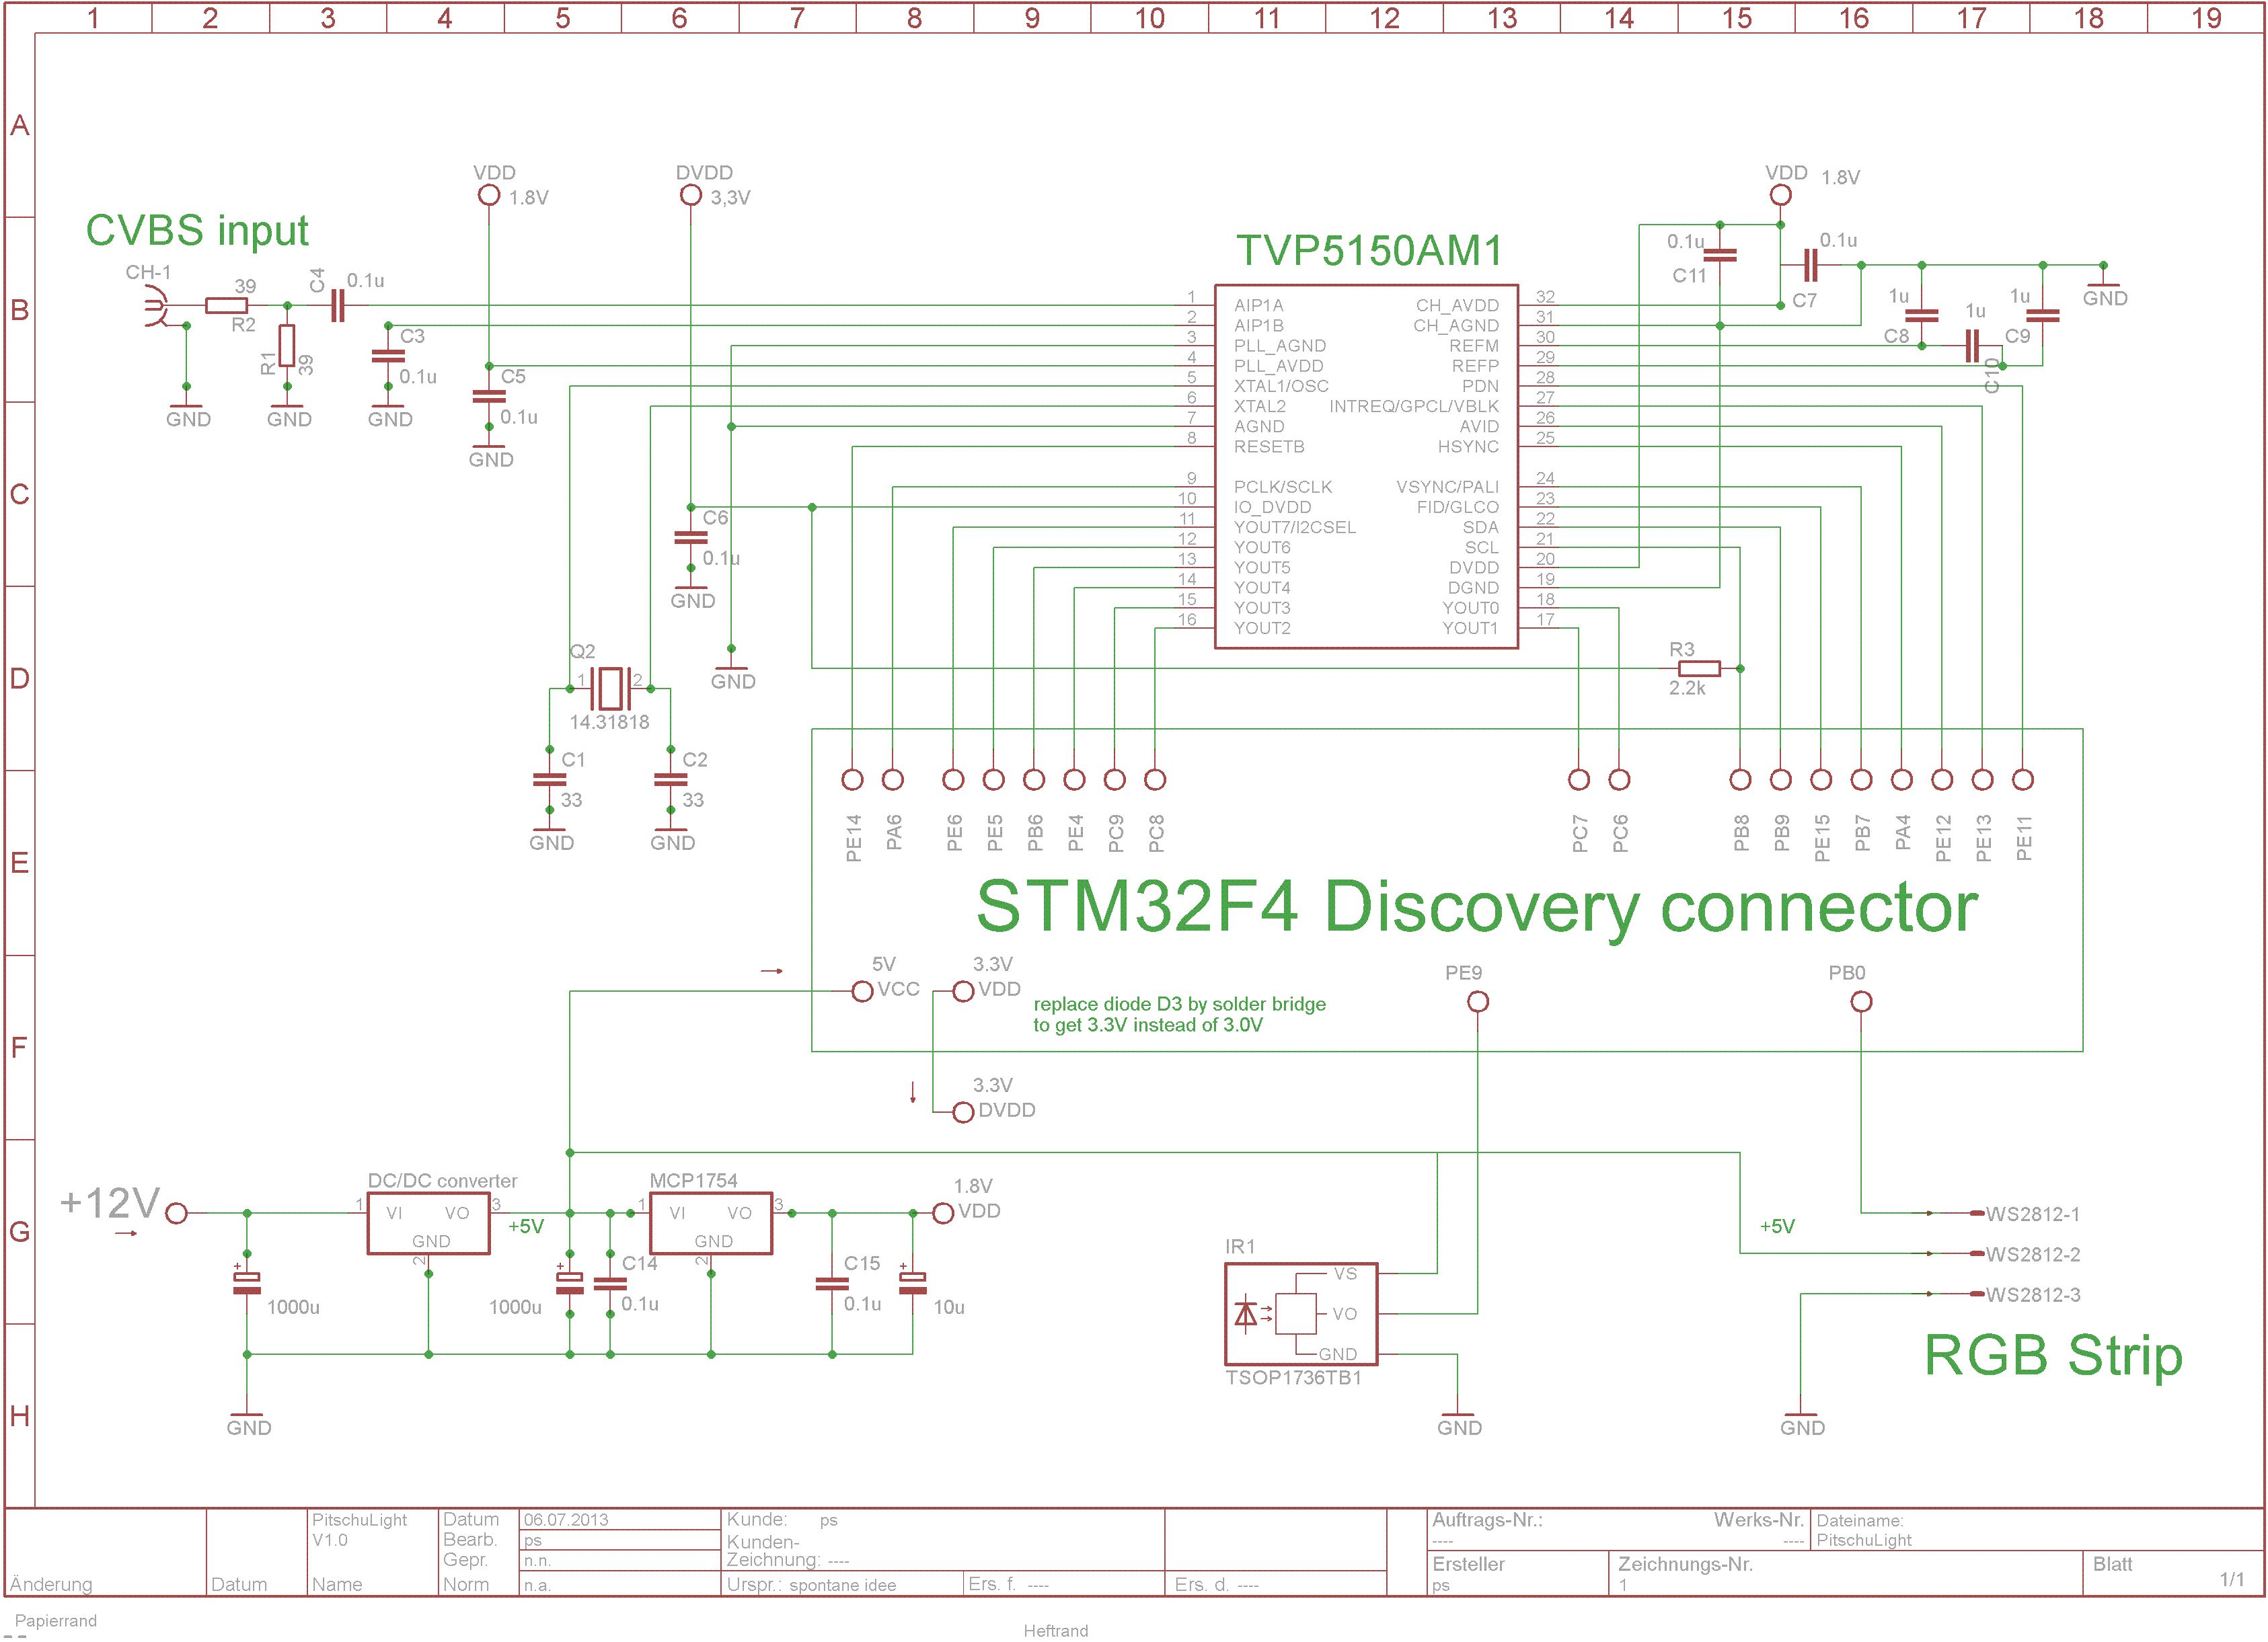Screen dimensions: 2268x1642
Task: Click the DVDD 3,3V supply symbol
Action: pos(690,195)
